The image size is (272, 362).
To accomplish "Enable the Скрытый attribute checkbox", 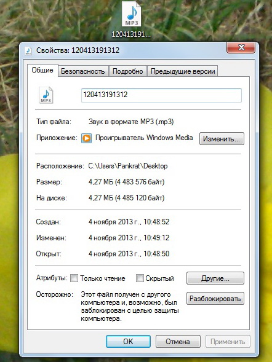I will click(x=140, y=278).
